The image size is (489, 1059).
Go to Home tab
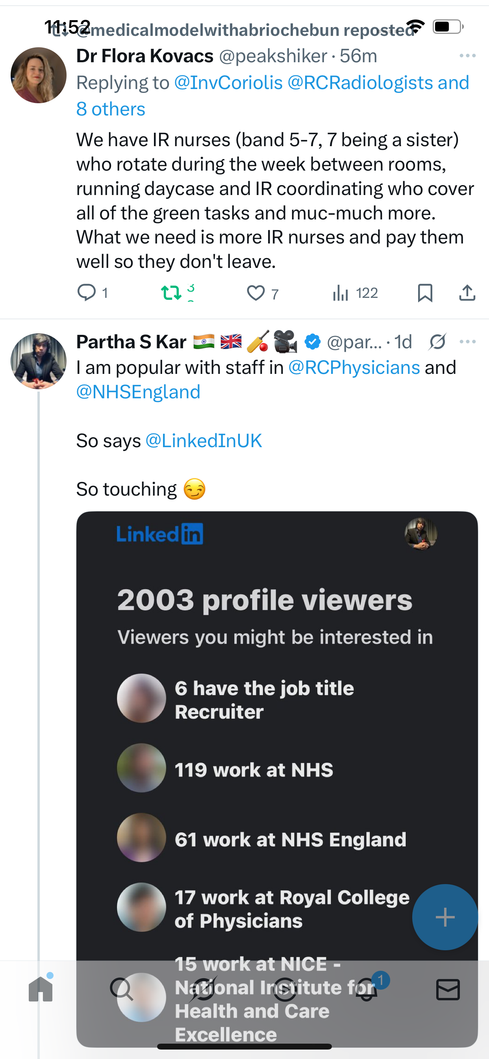pos(41,989)
